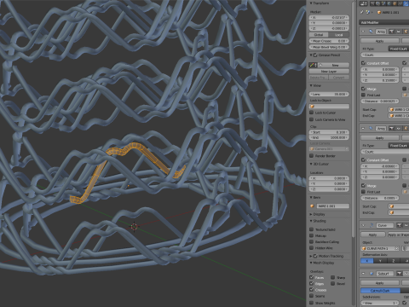Open the Scene properties tab
This screenshot has width=409, height=307.
(383, 3)
